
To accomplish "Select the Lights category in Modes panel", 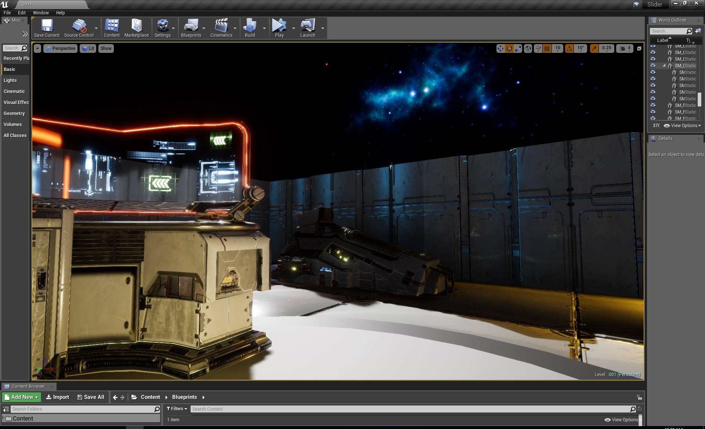I will (10, 80).
